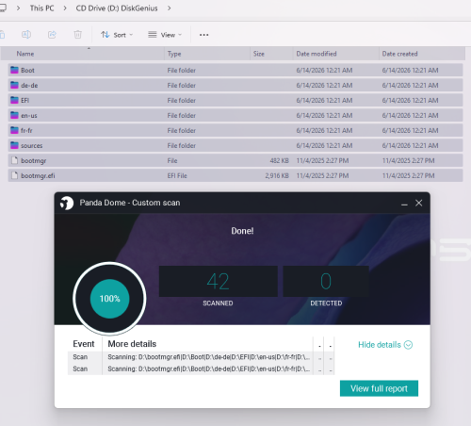Select the fr-fr folder name
Viewport: 471px width, 426px height.
coord(26,130)
